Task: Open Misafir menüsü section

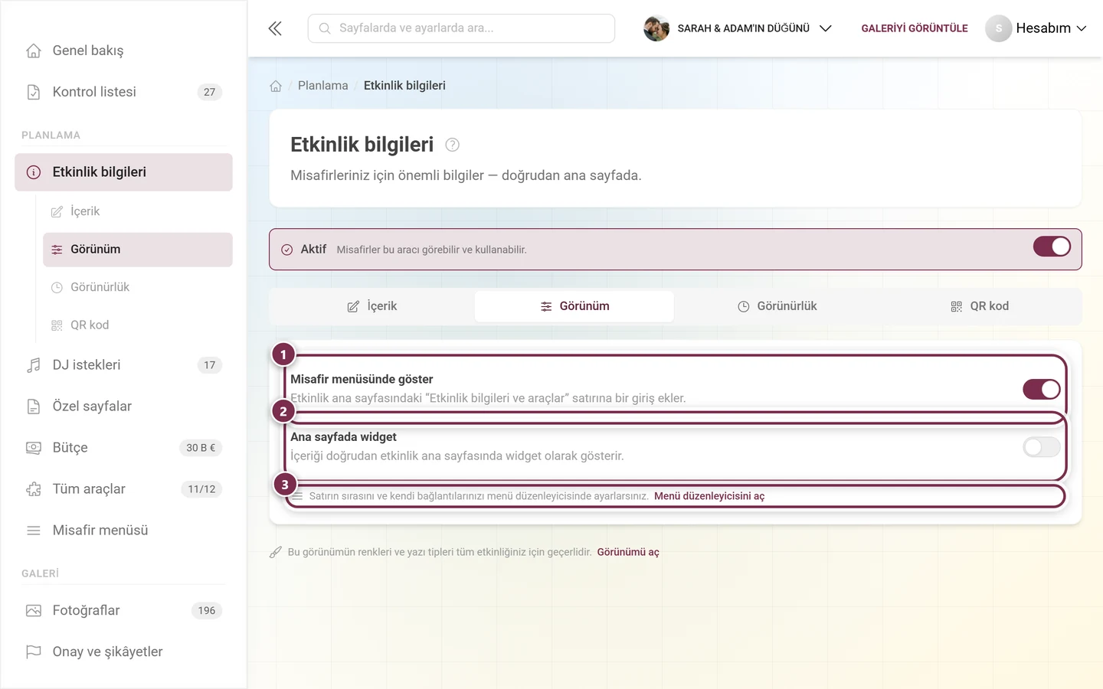Action: [x=123, y=531]
